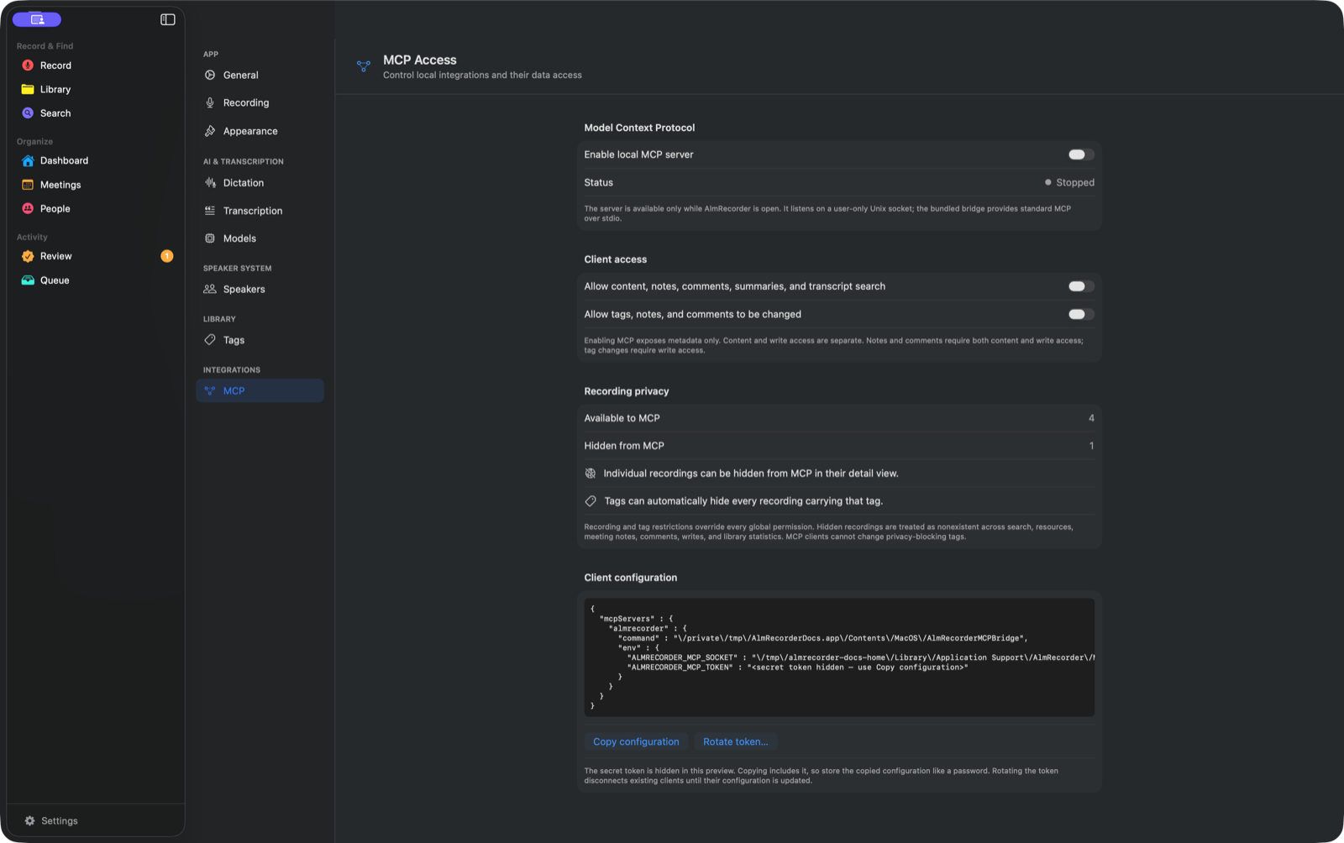Screen dimensions: 1344x843
Task: Enable the local MCP server toggle
Action: [x=1081, y=154]
